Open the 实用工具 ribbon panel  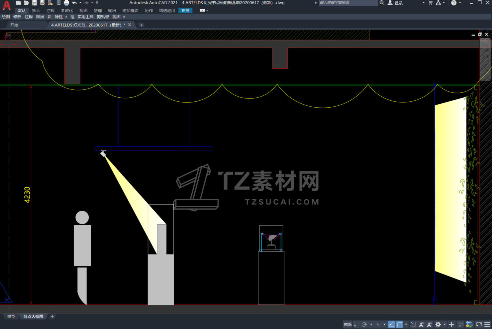(x=85, y=17)
